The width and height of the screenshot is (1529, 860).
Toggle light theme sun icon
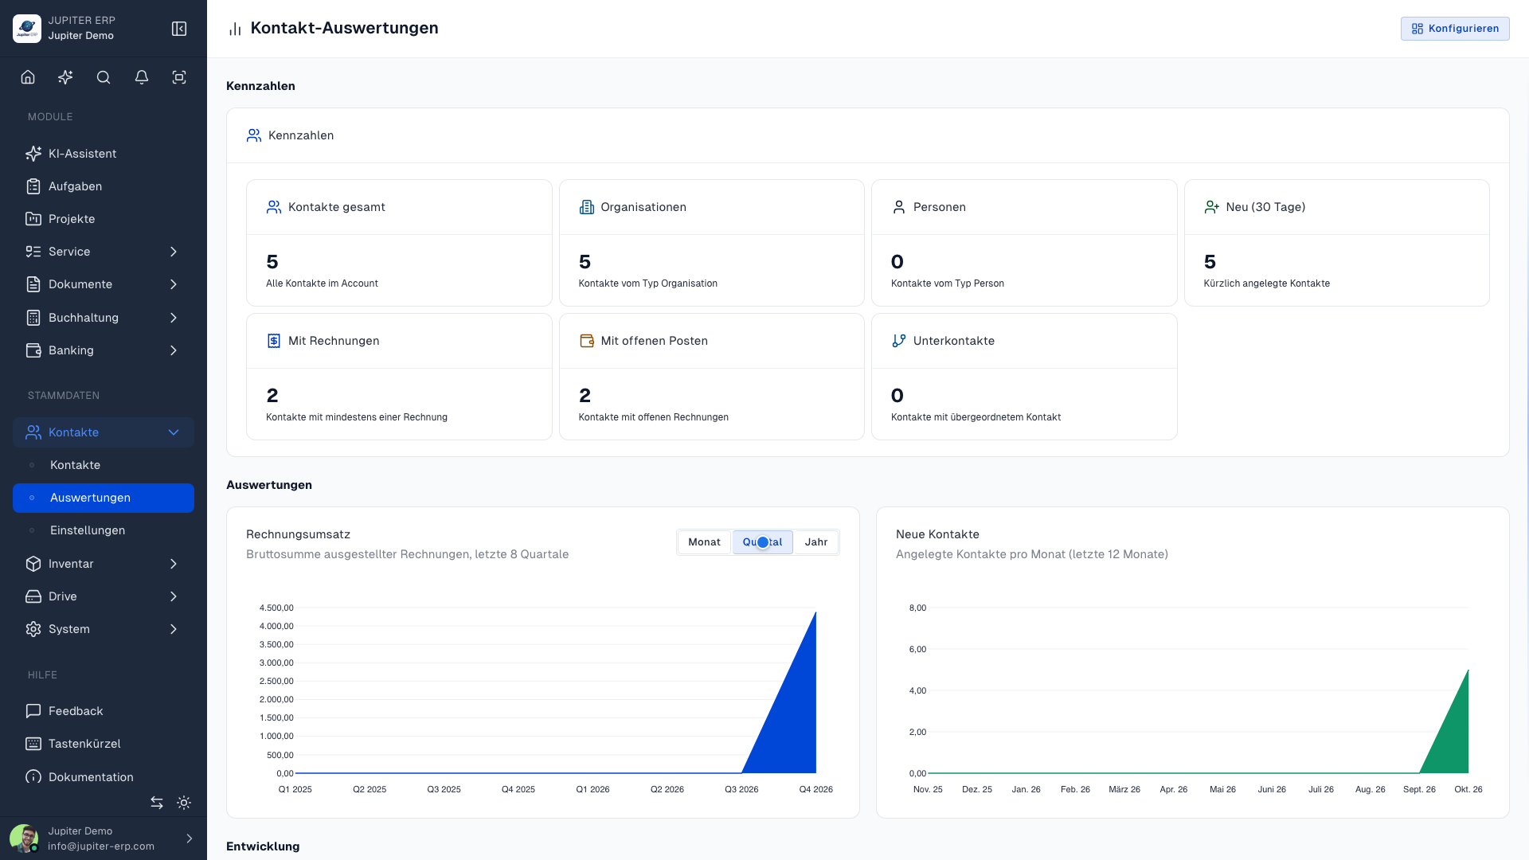[x=184, y=803]
